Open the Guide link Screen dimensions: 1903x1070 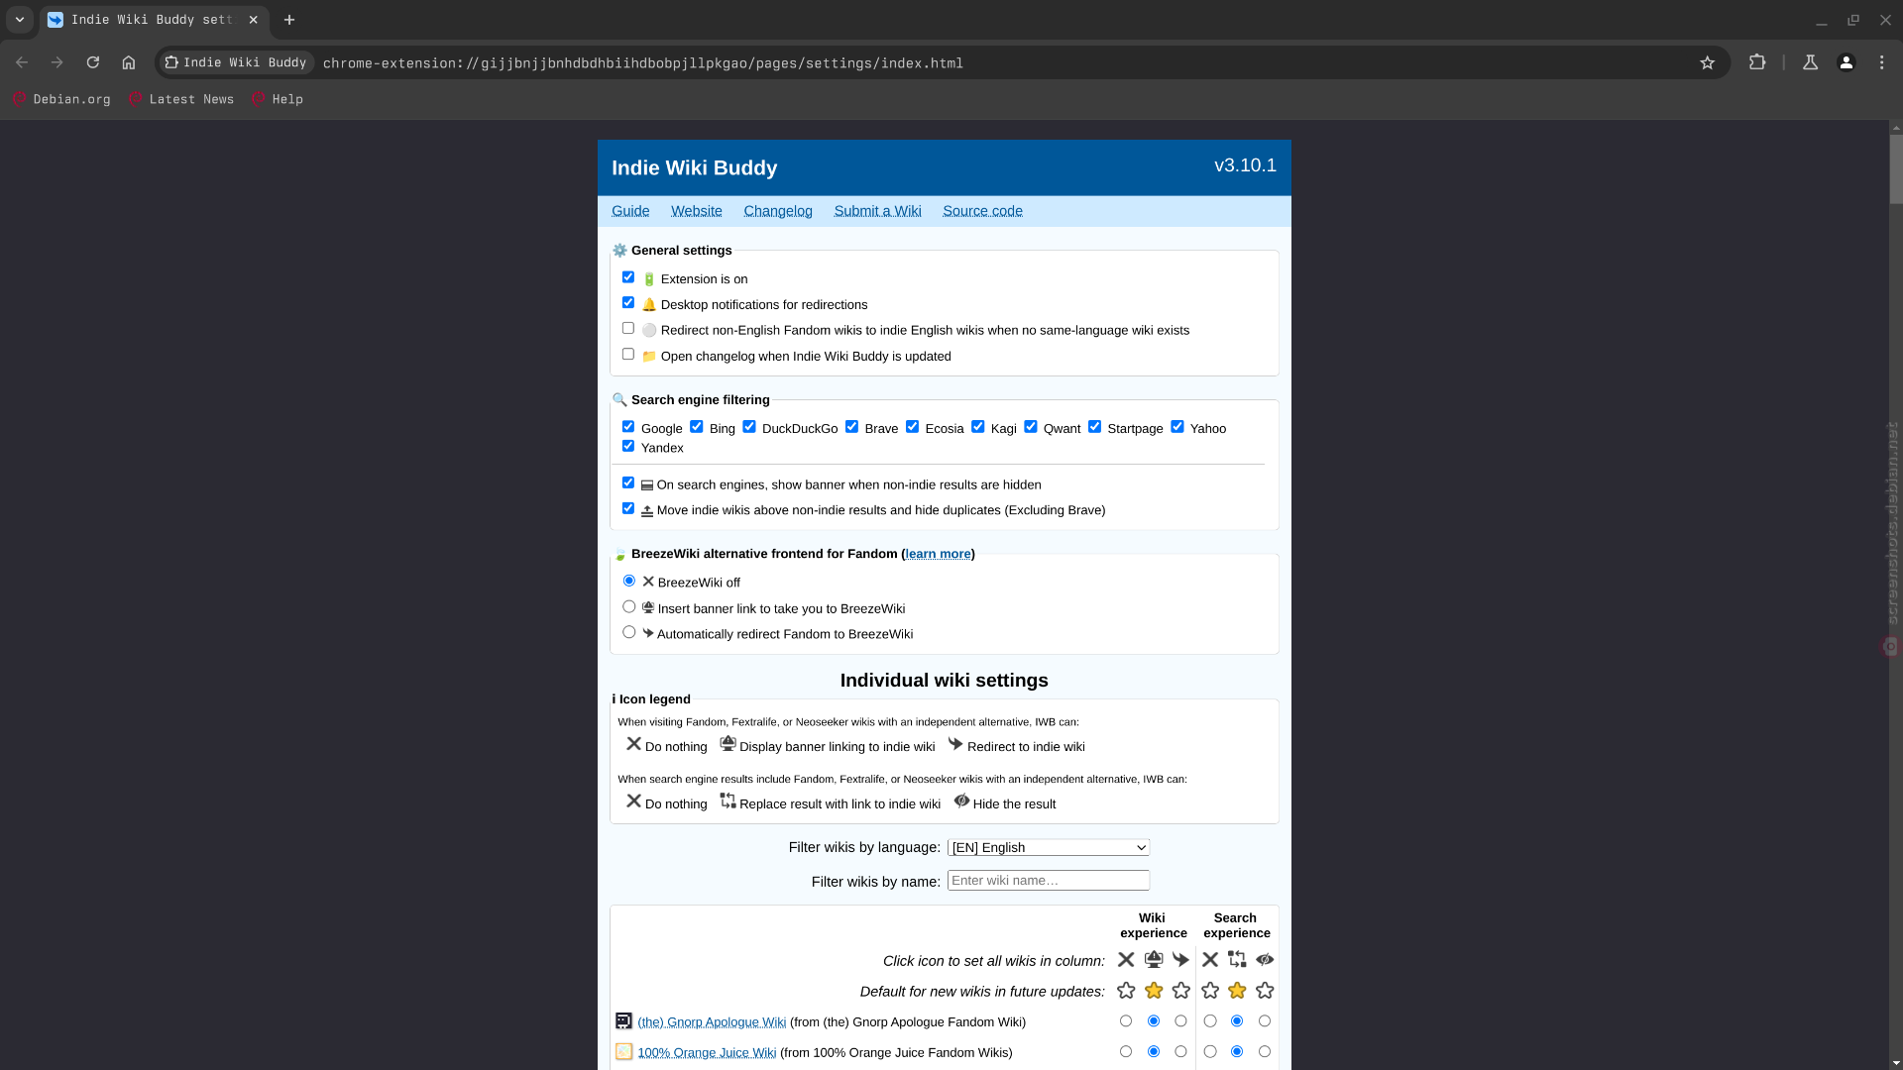point(630,211)
